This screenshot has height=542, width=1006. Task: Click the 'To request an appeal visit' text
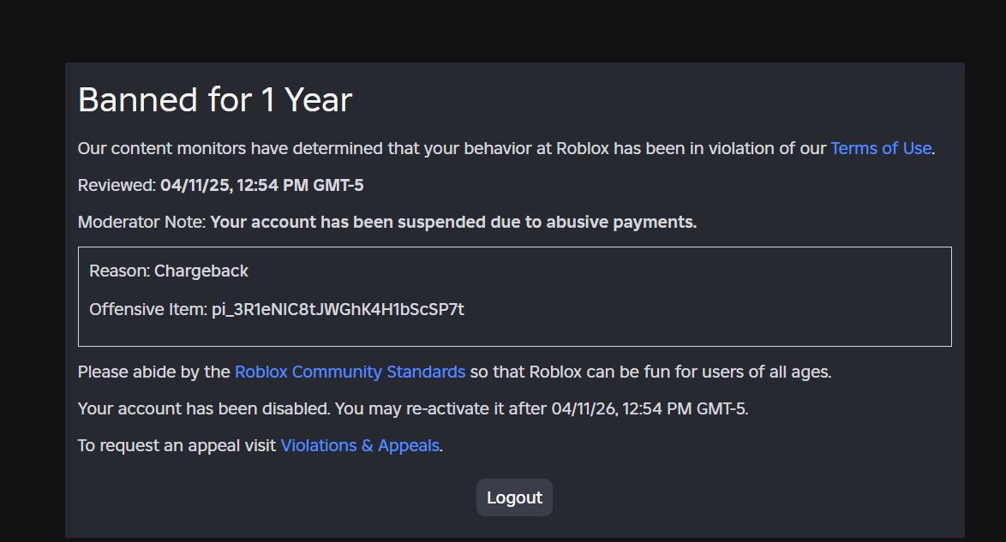[177, 445]
